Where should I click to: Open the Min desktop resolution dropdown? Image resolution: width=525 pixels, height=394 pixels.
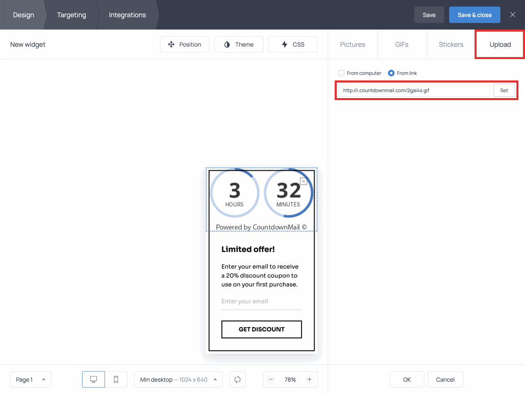coord(178,379)
